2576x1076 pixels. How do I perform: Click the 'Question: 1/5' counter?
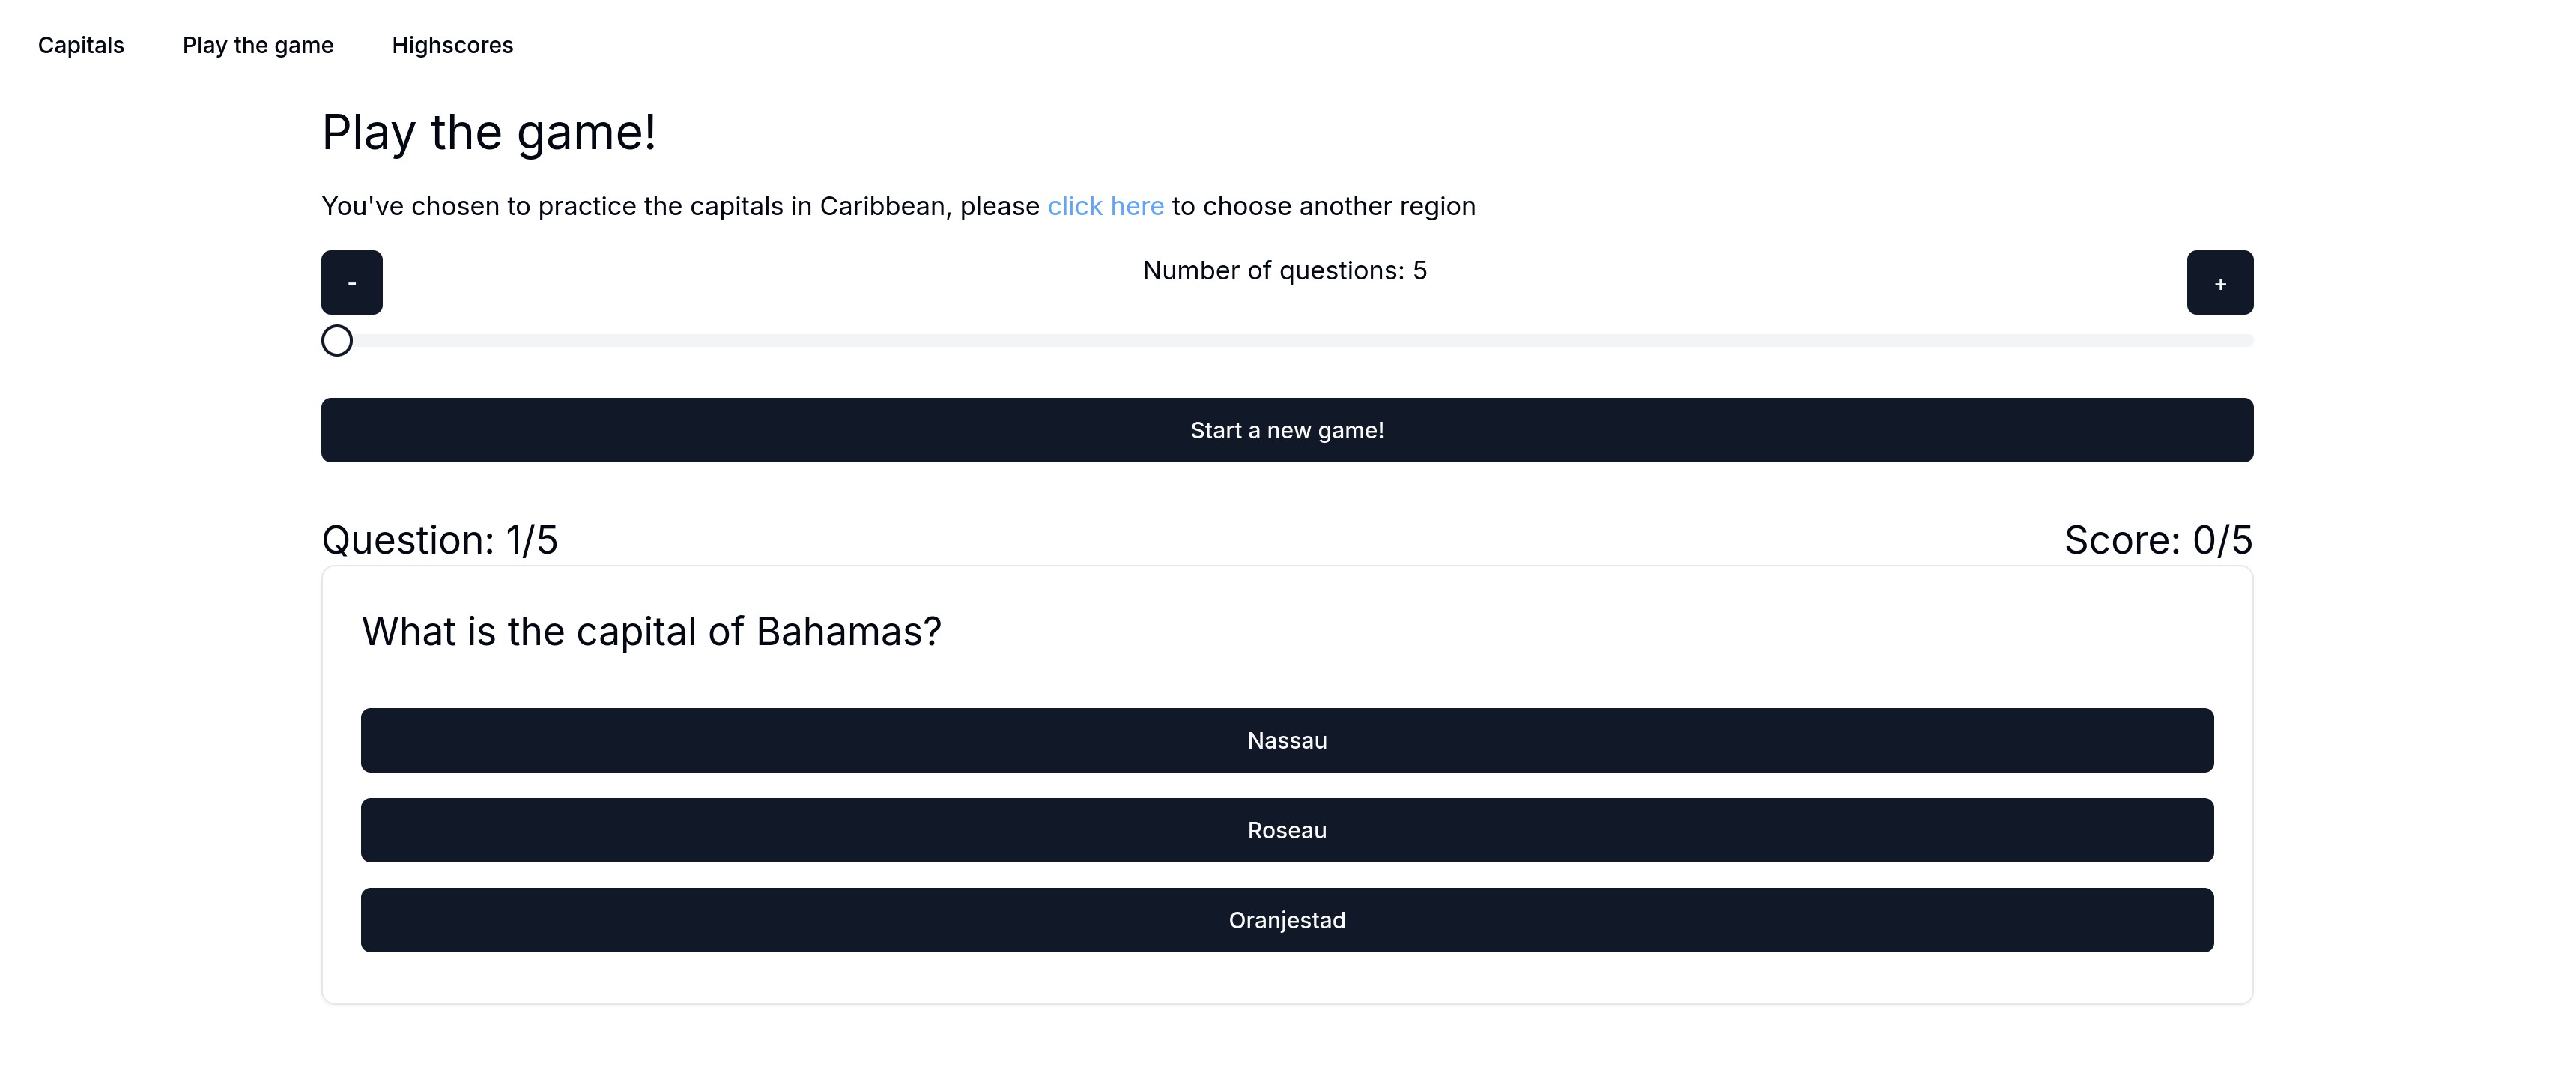click(x=440, y=540)
